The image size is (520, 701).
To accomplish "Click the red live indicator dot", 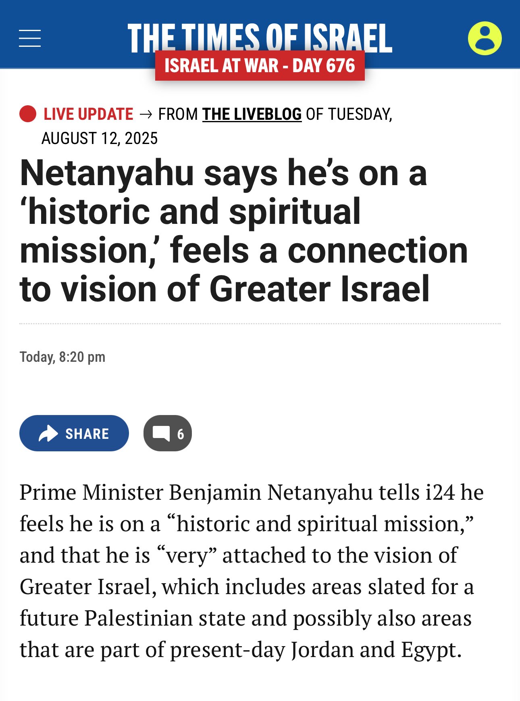I will pos(28,114).
